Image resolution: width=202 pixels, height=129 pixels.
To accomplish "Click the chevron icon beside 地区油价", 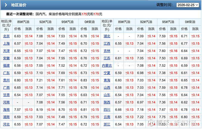I will (x=6, y=5).
